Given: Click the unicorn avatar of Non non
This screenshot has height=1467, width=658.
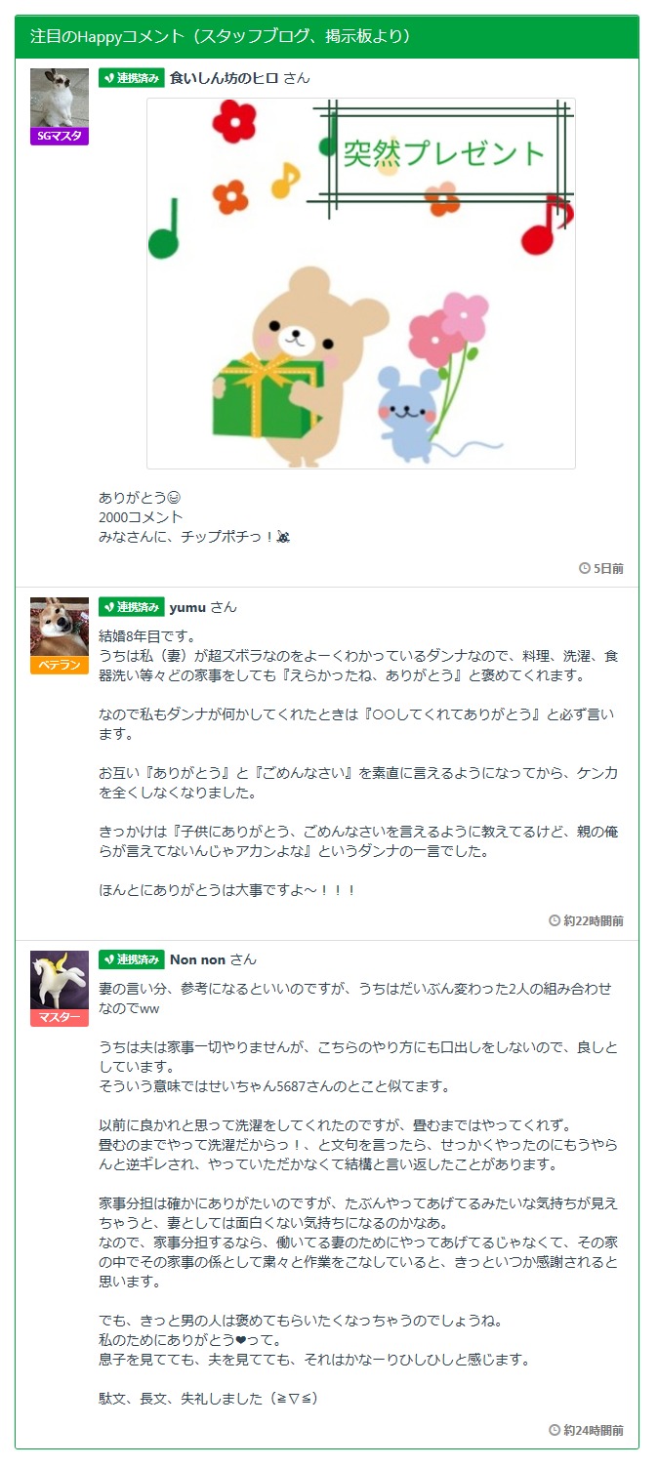Looking at the screenshot, I should tap(60, 980).
